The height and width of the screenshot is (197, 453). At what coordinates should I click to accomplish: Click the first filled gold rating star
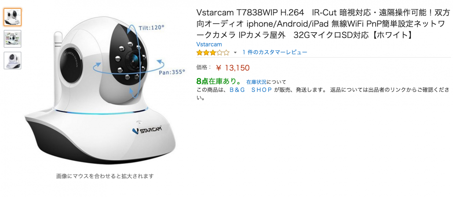[x=199, y=53]
